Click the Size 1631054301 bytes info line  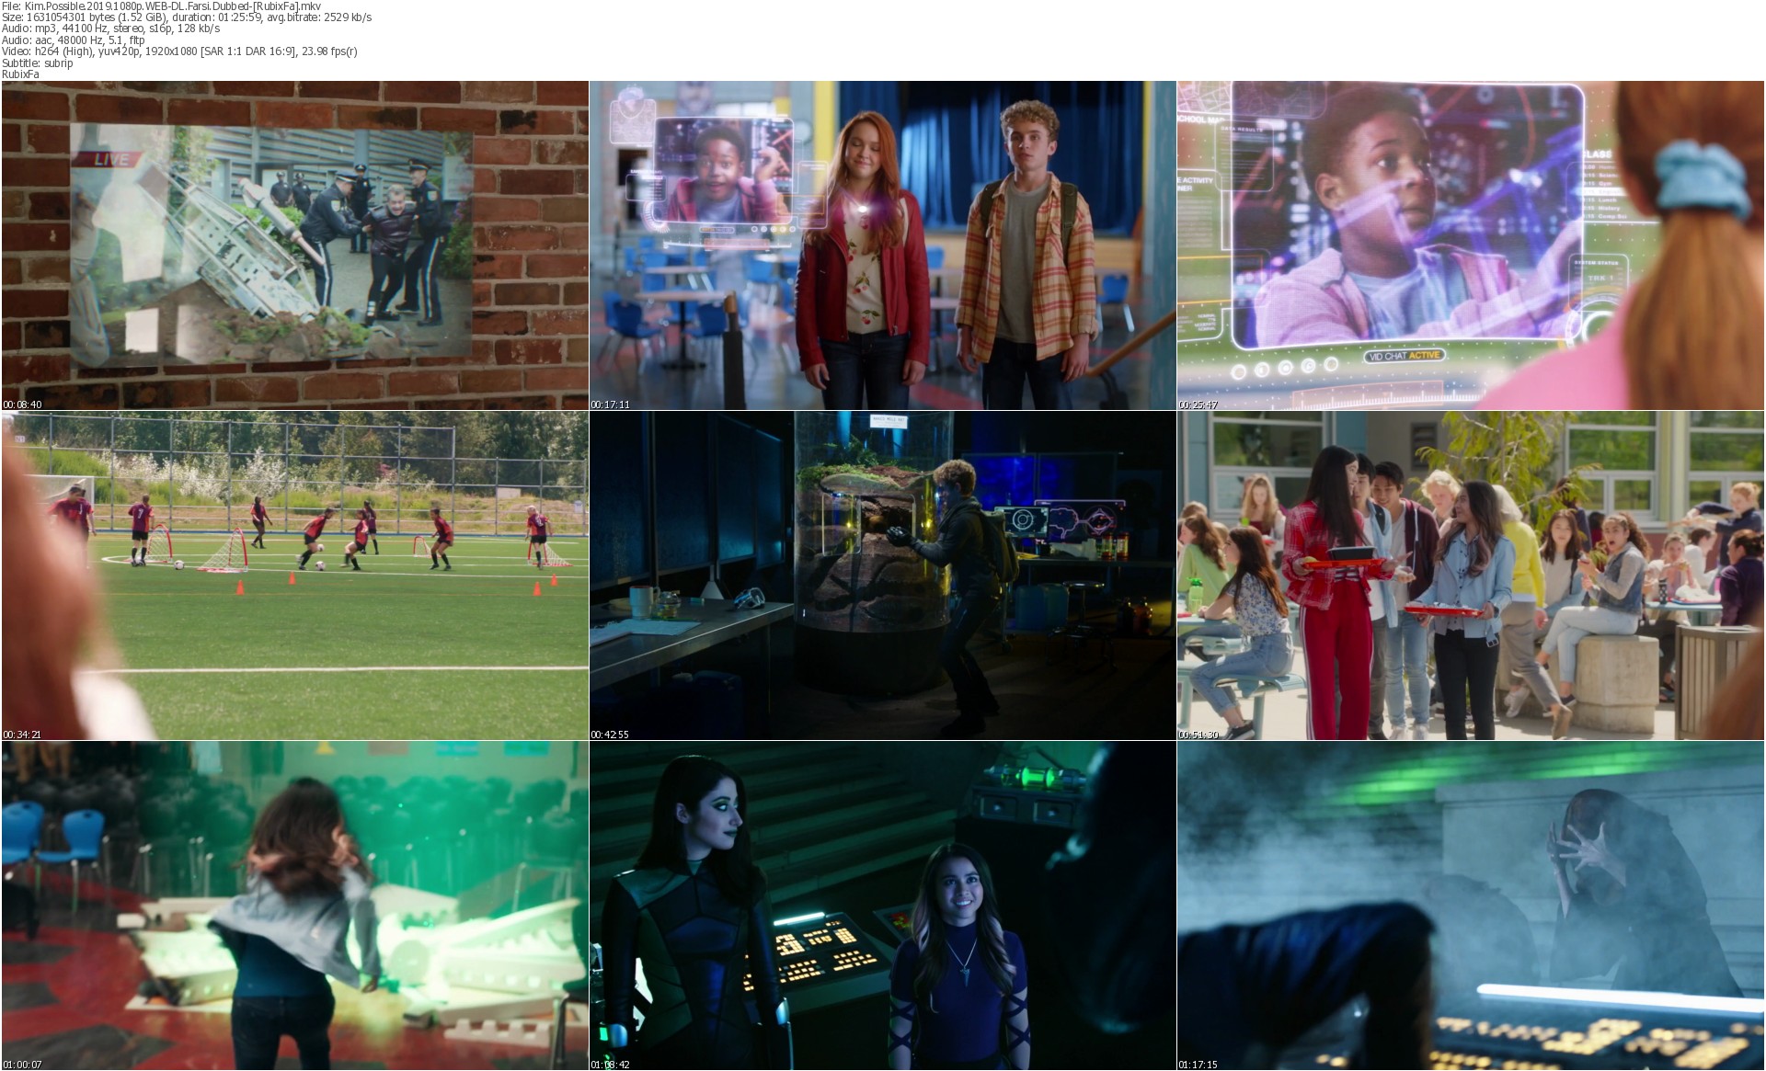(187, 17)
